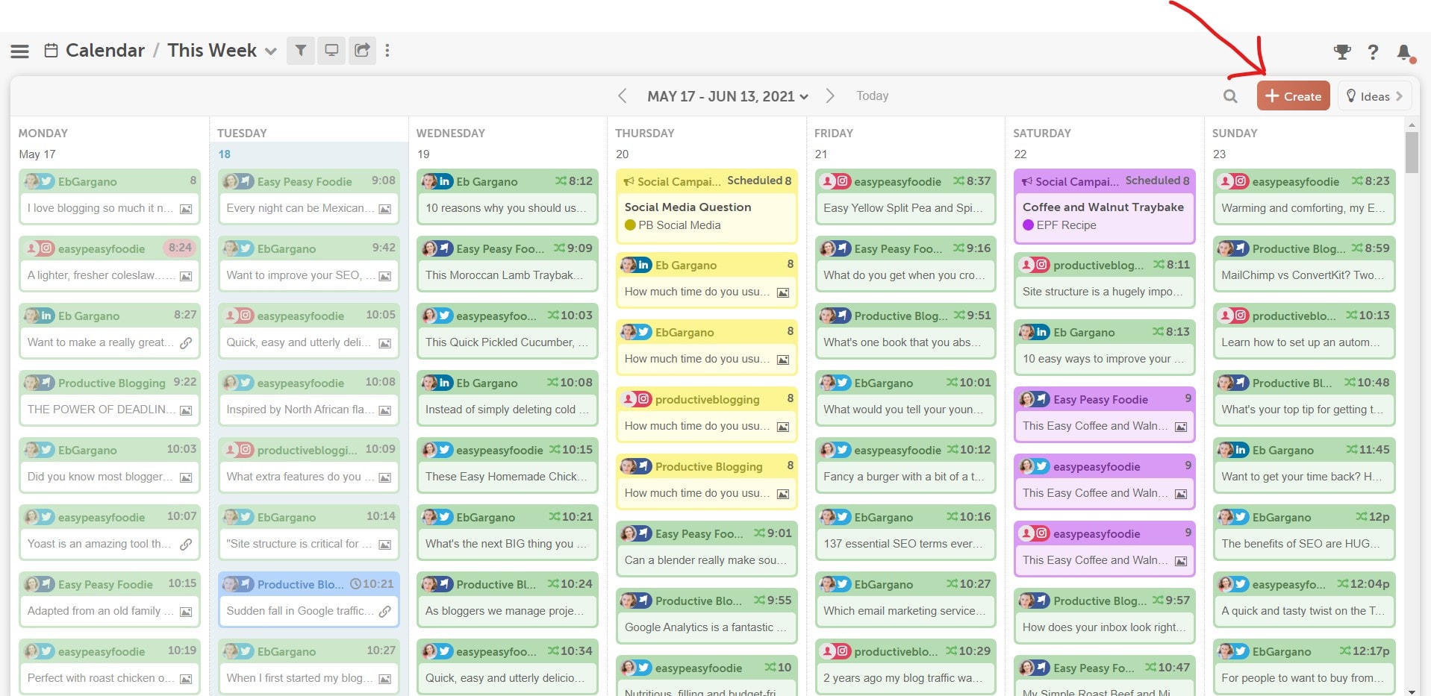
Task: Click image icon on 'Every night can be Mexican' post
Action: click(x=385, y=209)
